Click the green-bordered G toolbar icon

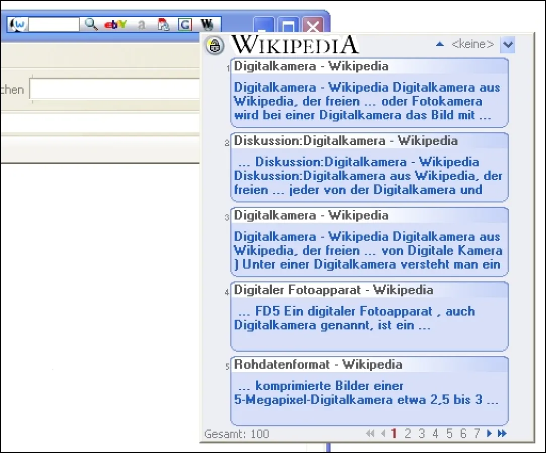(x=185, y=24)
